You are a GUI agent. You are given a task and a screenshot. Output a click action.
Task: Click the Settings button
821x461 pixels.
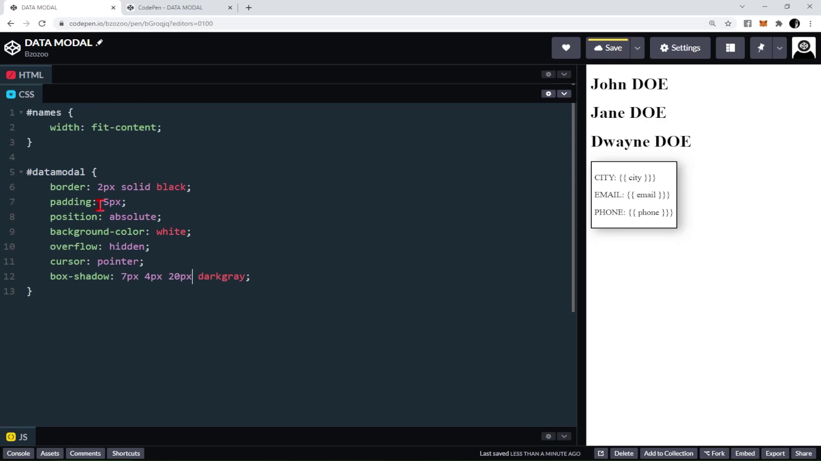(x=680, y=48)
